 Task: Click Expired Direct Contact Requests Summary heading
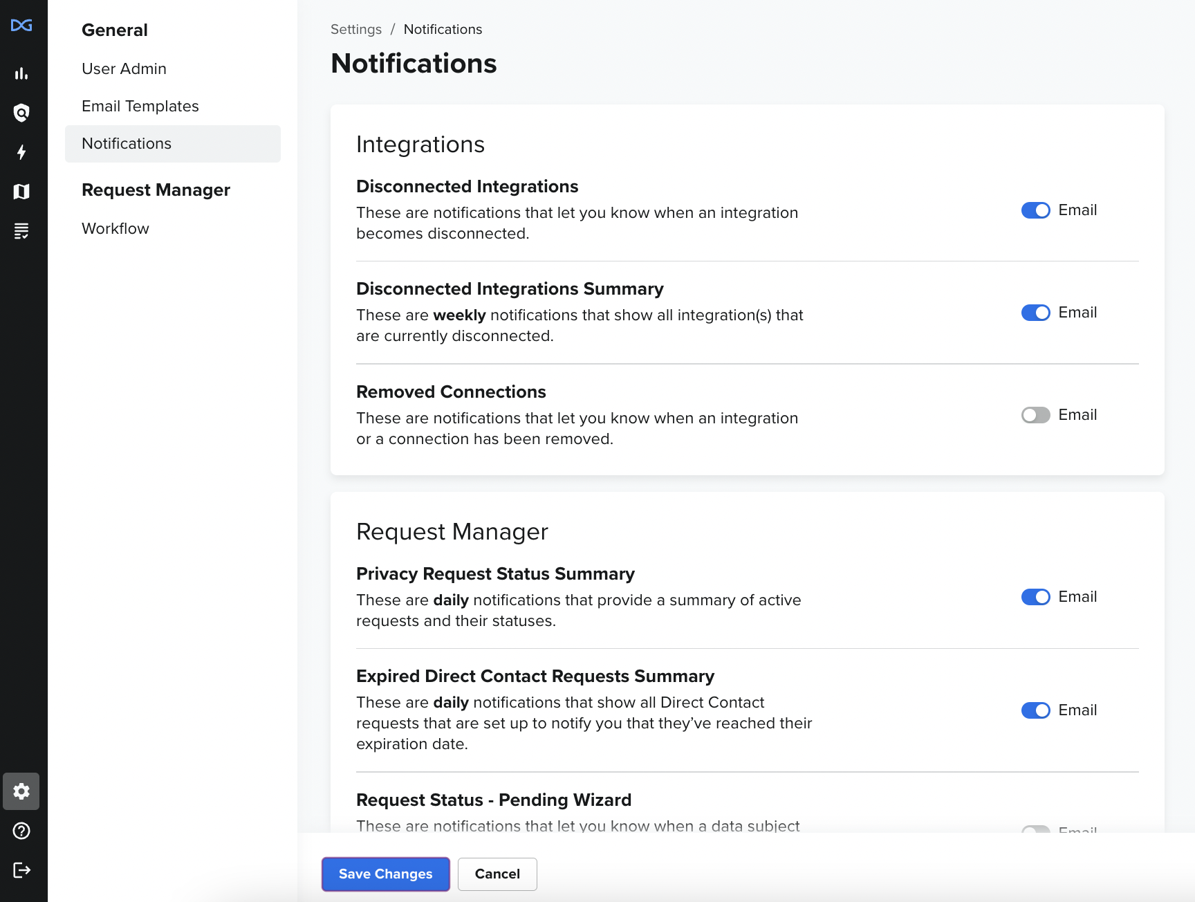point(535,676)
